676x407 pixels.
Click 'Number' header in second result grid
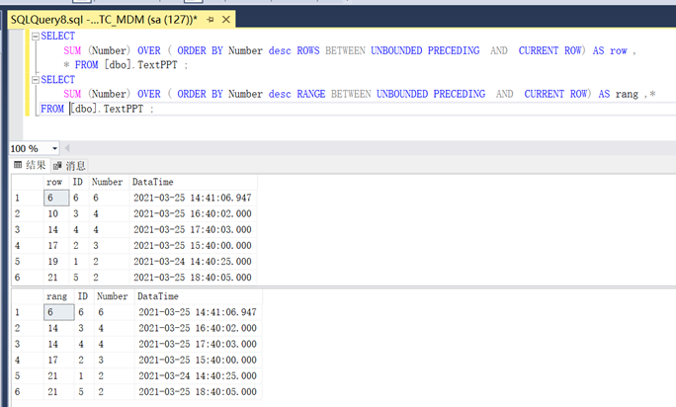point(114,296)
